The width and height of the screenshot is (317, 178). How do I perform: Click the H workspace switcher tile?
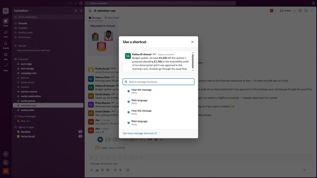6,11
